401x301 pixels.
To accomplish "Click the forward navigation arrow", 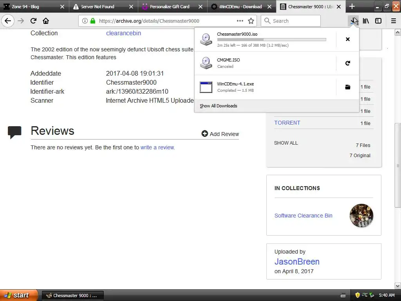I will tap(21, 21).
